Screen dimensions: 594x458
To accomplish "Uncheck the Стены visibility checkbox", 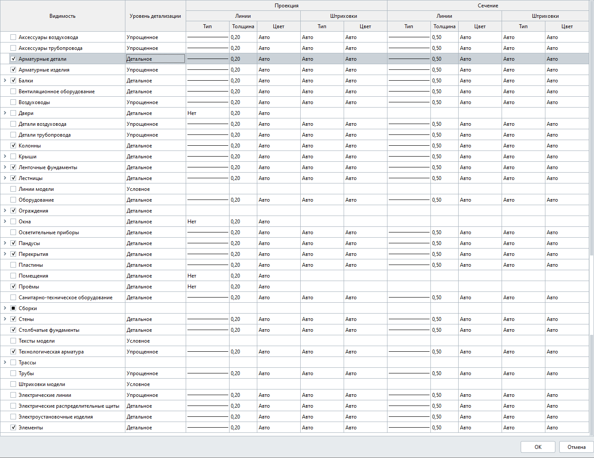I will (13, 319).
